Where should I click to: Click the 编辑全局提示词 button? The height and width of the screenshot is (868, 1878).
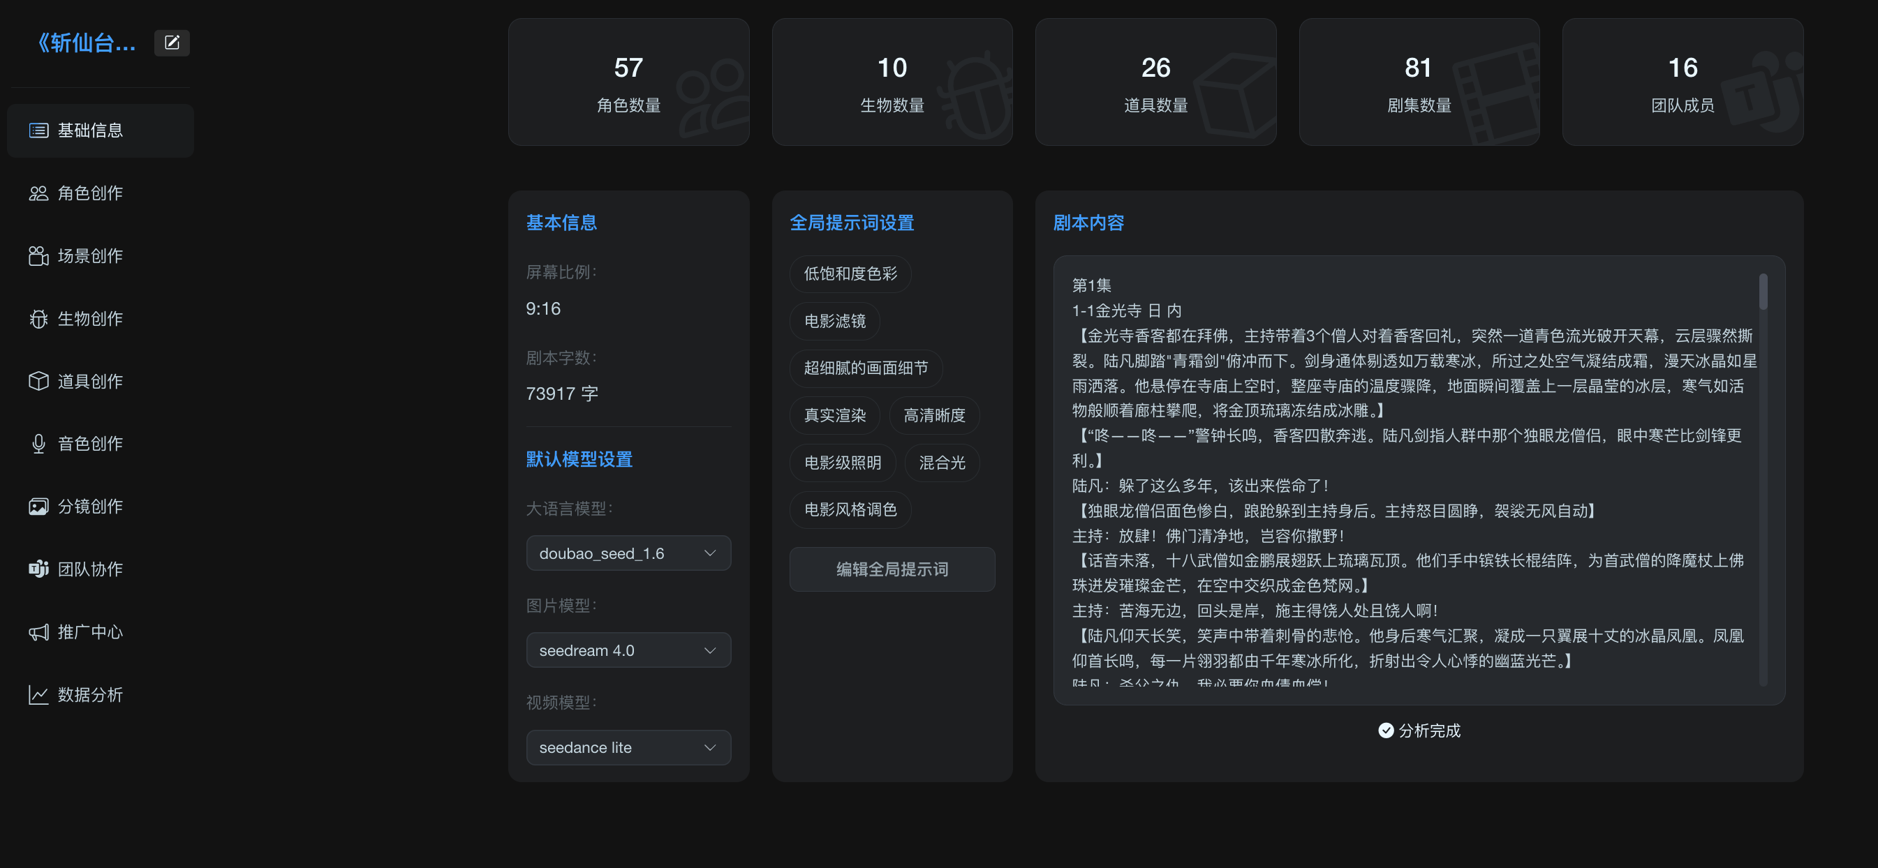point(892,569)
